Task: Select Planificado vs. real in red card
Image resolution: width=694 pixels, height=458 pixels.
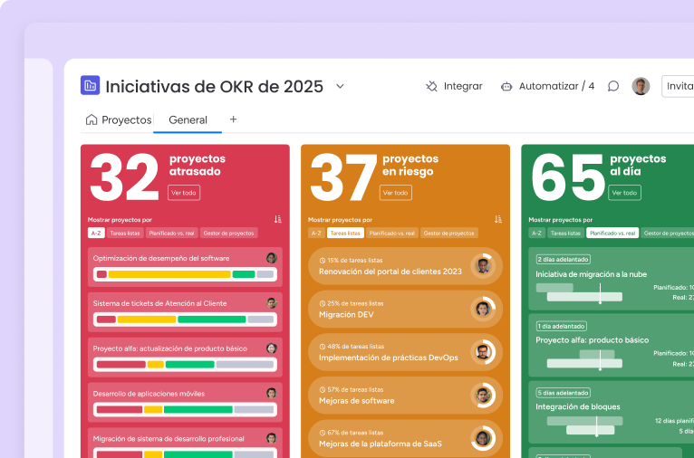Action: point(172,233)
